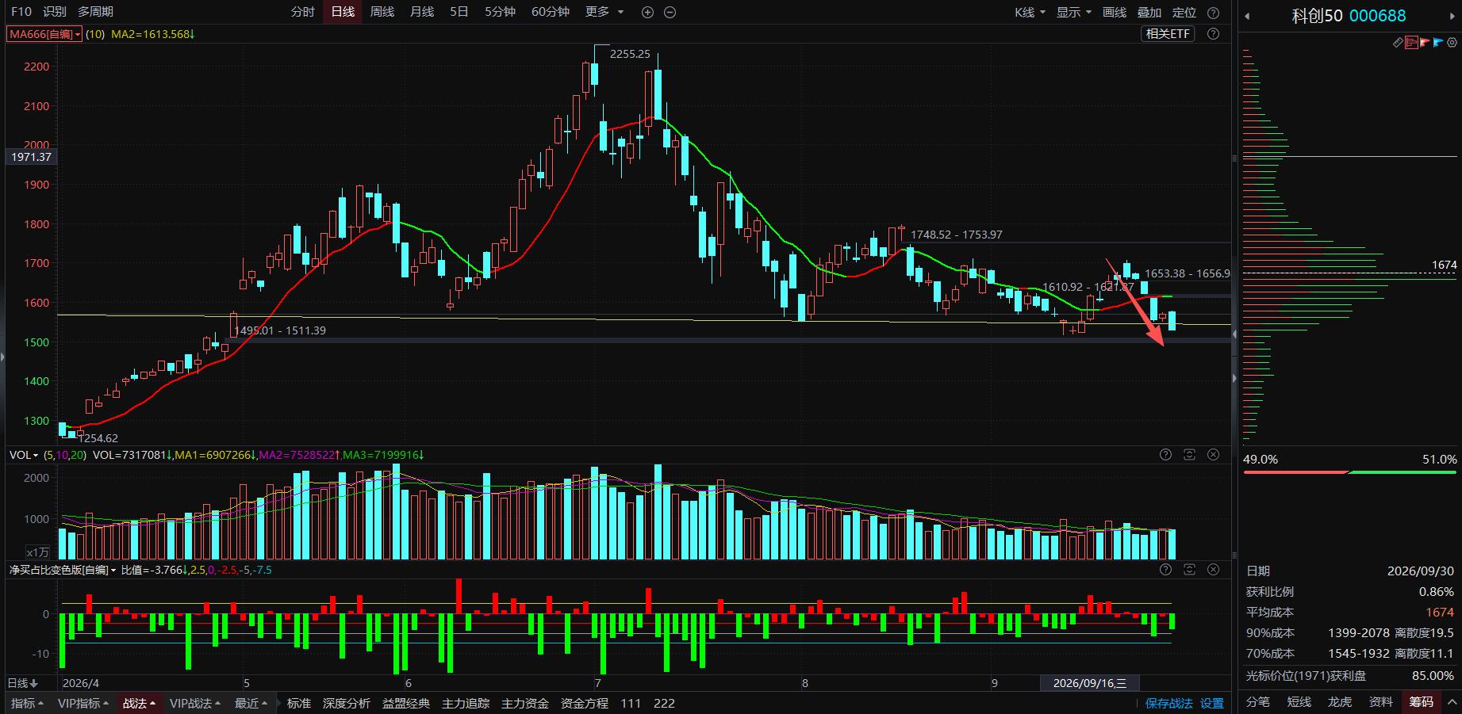This screenshot has width=1462, height=714.
Task: Open the 筹码 tab in side panel
Action: (x=1421, y=701)
